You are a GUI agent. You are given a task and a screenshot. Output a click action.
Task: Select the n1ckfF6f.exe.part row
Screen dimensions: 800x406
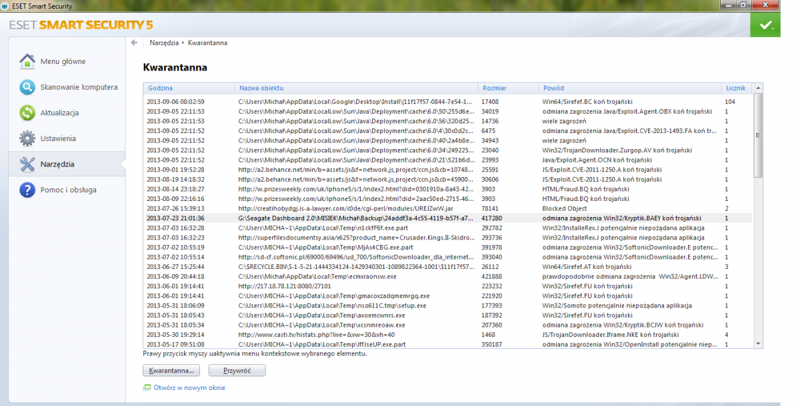(448, 228)
